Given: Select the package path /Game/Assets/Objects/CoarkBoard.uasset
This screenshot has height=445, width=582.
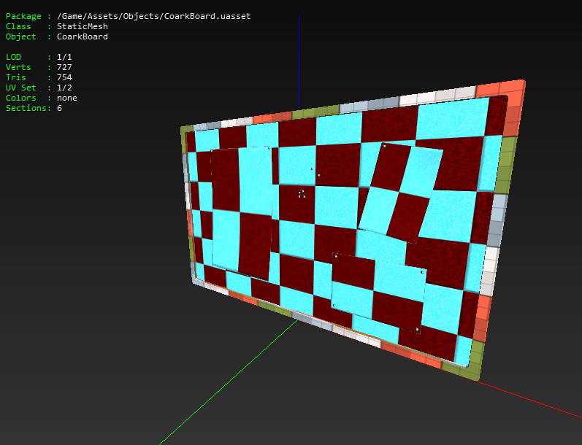Looking at the screenshot, I should pos(153,16).
